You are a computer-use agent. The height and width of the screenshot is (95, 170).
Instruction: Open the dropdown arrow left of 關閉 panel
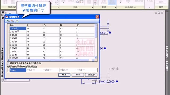coord(150,8)
